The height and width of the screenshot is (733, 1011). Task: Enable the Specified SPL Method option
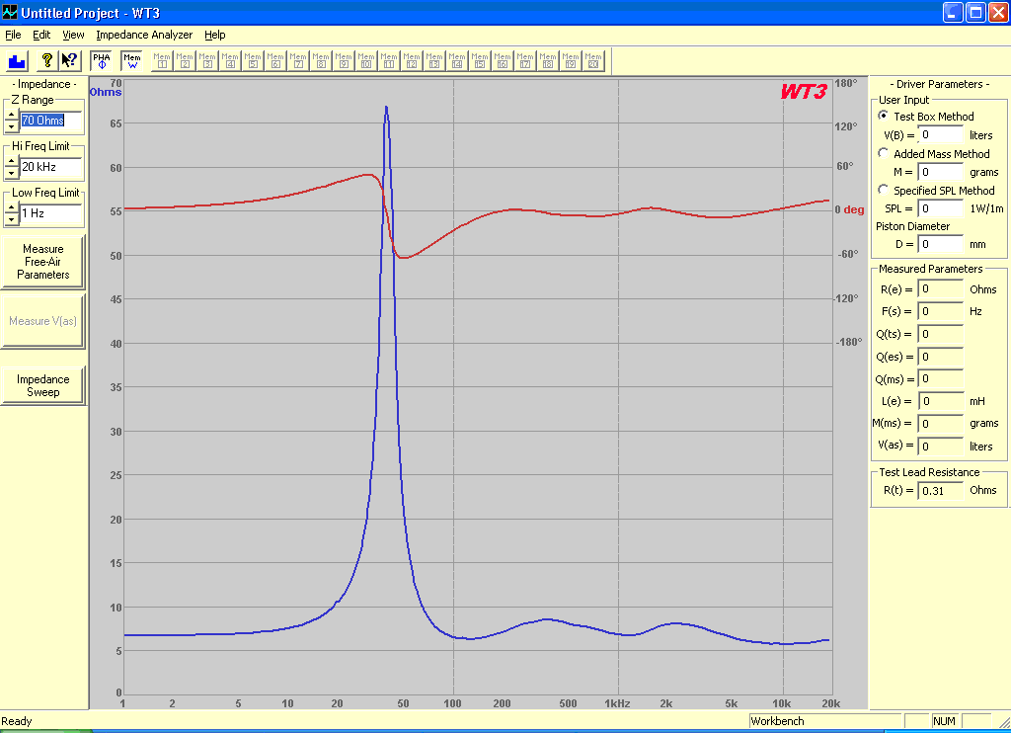[x=883, y=190]
